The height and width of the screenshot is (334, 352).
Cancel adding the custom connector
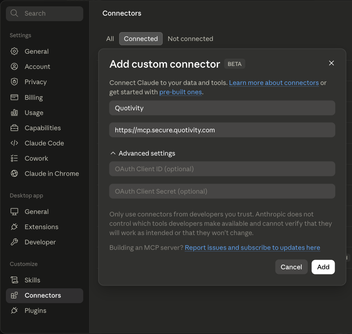291,267
